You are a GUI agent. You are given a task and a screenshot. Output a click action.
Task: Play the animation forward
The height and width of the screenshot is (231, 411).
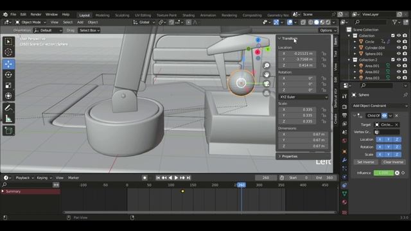pos(176,178)
